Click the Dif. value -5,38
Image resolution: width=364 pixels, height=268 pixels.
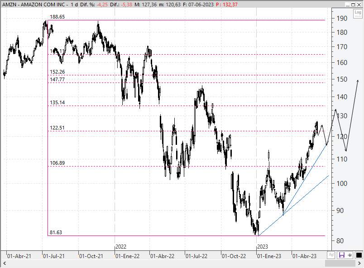(127, 5)
